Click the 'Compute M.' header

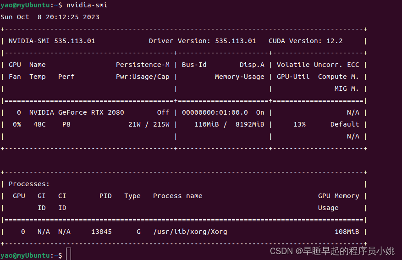(x=338, y=77)
